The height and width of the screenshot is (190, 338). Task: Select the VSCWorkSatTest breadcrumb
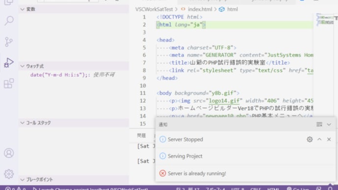tap(154, 9)
